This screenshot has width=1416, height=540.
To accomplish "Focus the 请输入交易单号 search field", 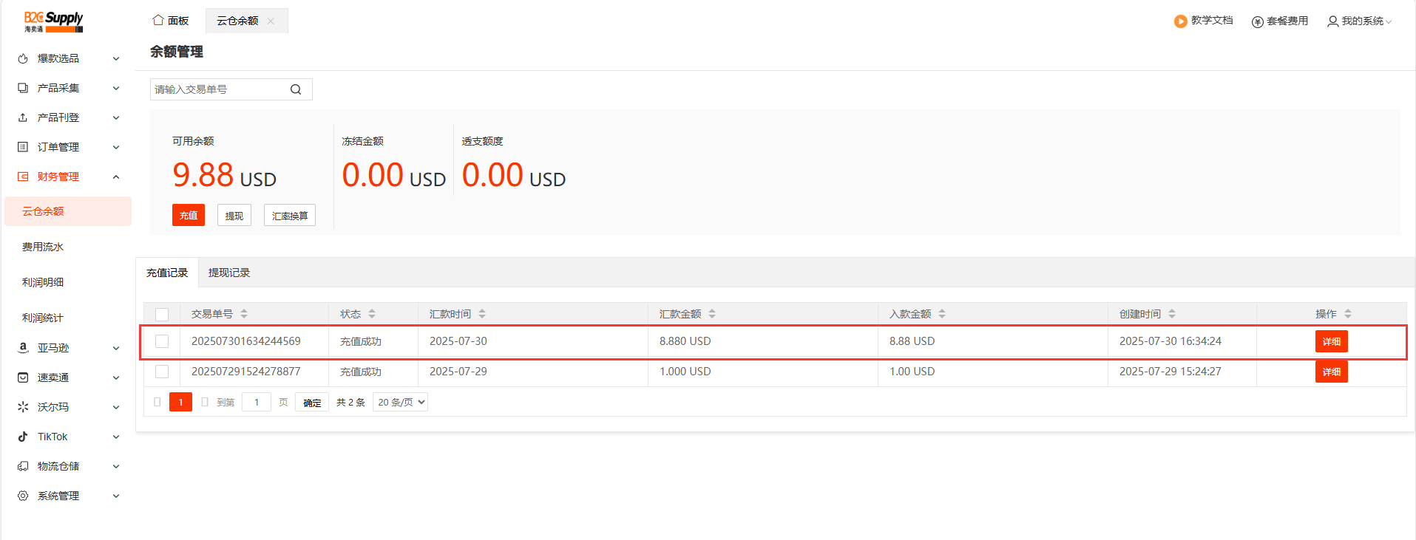I will click(x=218, y=89).
